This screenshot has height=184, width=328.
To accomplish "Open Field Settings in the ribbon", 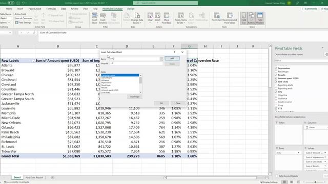I will (23, 22).
